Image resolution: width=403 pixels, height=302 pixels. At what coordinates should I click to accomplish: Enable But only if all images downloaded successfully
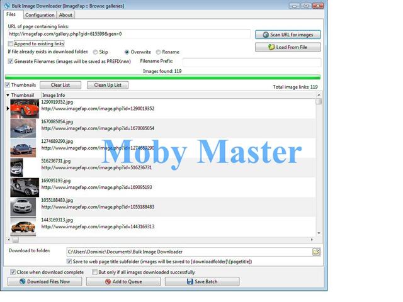point(94,272)
